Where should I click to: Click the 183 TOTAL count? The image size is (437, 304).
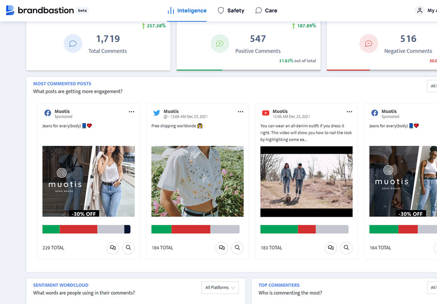[271, 248]
